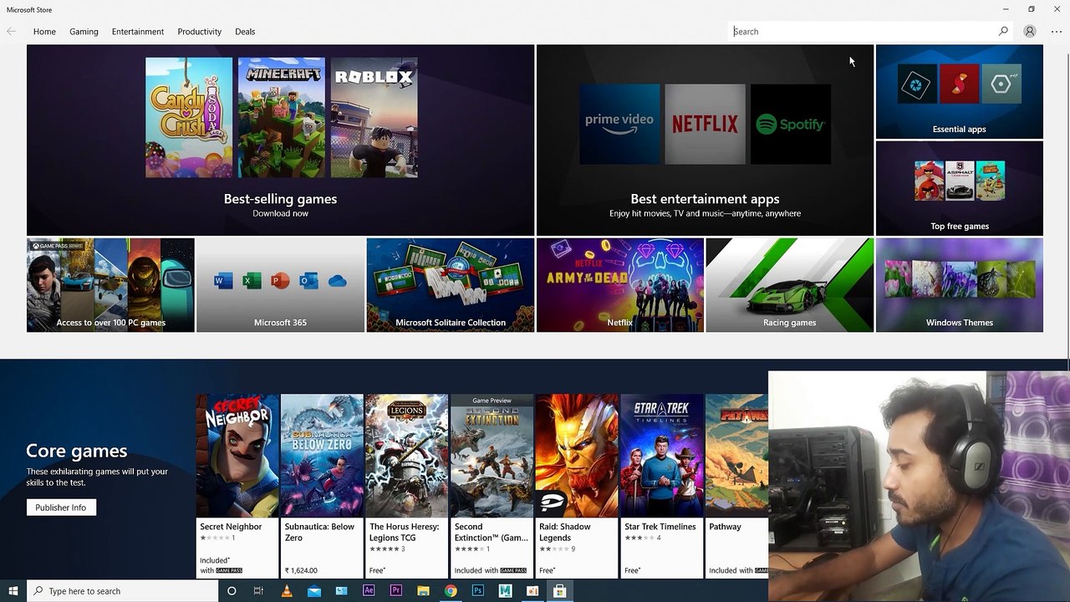Select the Prime Video app tile
Screen dimensions: 1070x602
point(619,124)
